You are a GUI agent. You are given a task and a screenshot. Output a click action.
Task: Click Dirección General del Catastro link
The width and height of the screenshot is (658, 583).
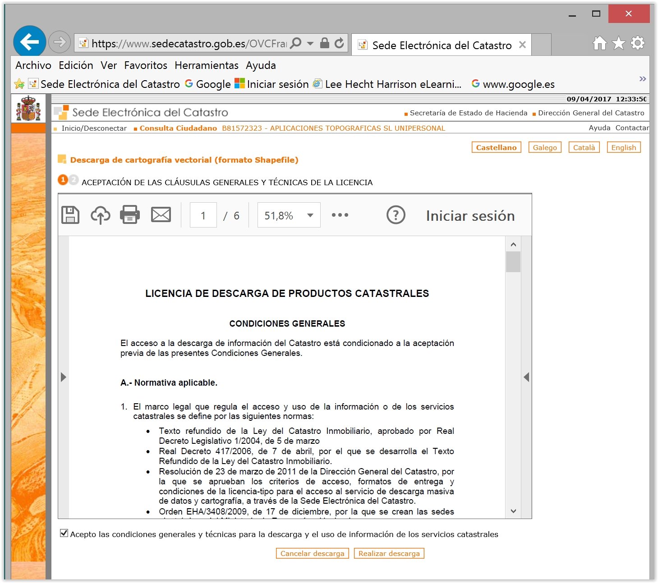pos(591,113)
